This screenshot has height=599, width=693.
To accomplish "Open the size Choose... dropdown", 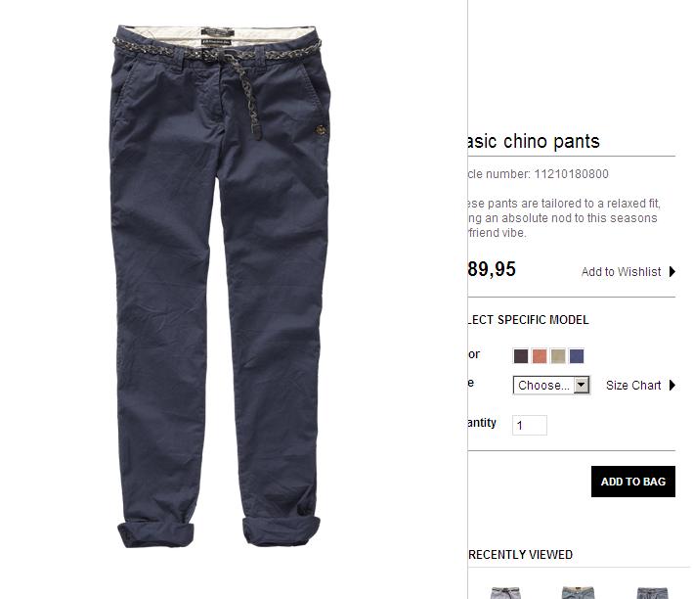I will 551,386.
